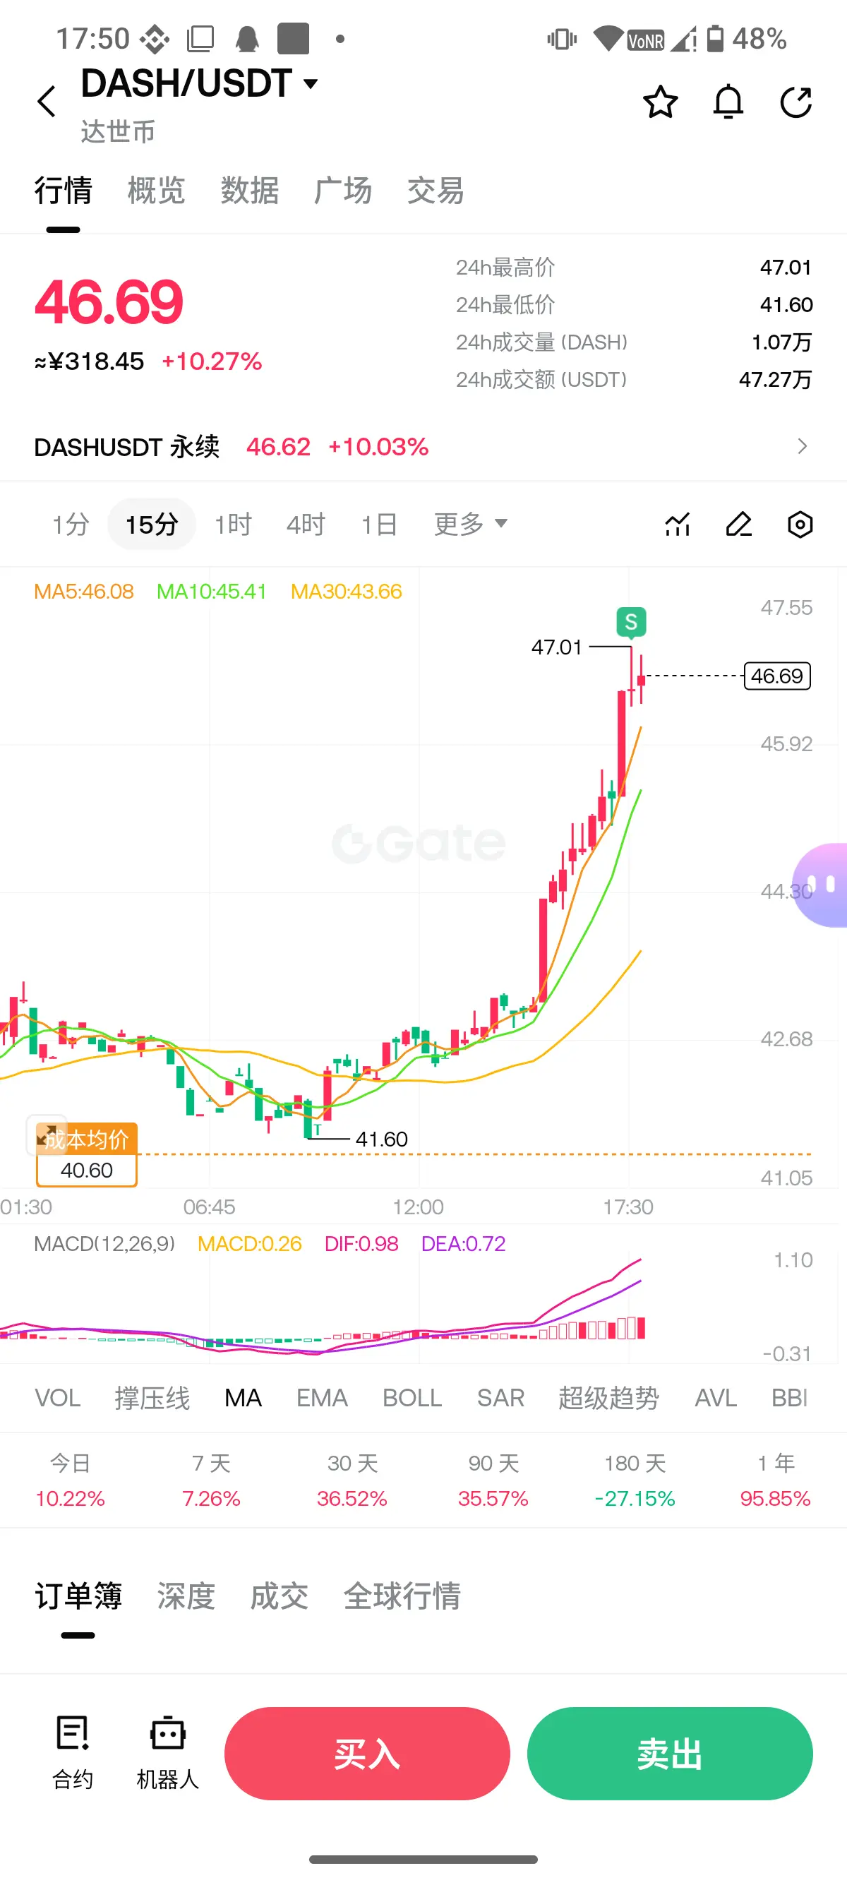Tap the MA10:45.41 legend value

211,591
